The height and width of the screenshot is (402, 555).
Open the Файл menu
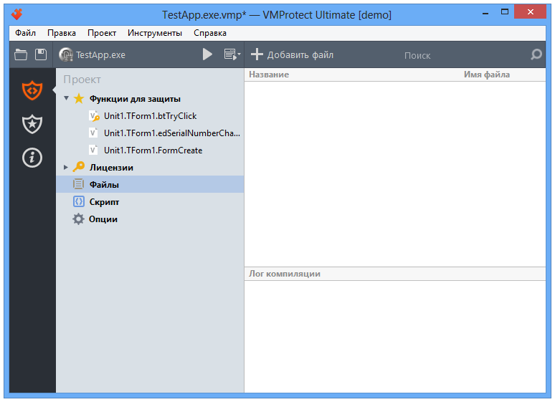25,33
